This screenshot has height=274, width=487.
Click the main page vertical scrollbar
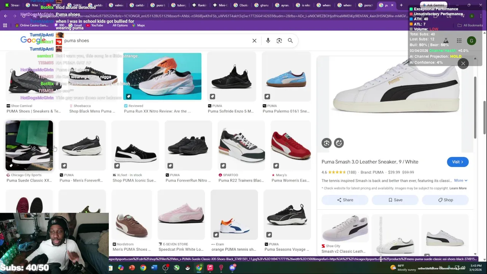coord(484,118)
